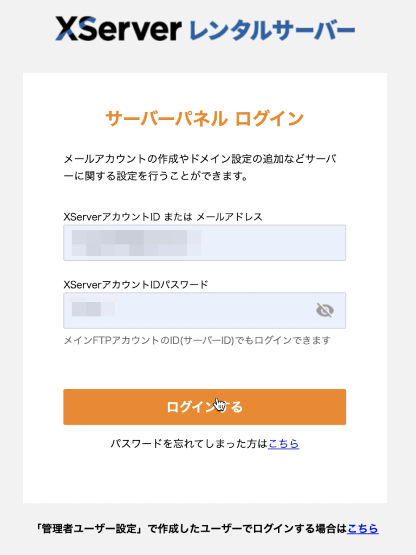Click the パスワードを忘れてしまった方は text
The image size is (416, 555).
pyautogui.click(x=188, y=444)
